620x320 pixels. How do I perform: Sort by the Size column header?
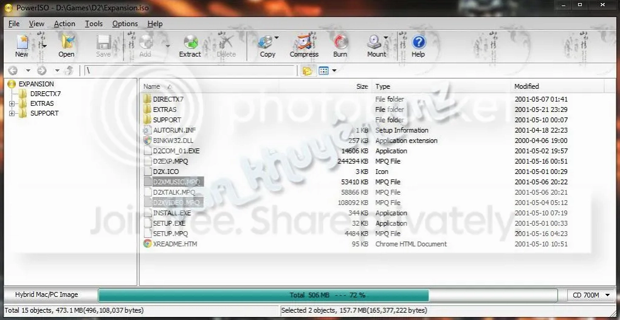point(325,86)
